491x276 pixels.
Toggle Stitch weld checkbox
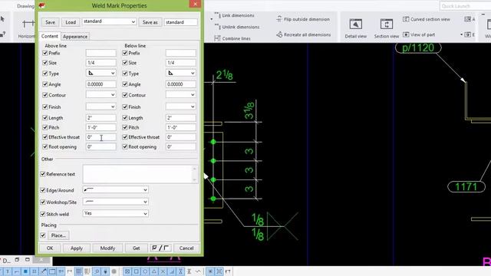tap(43, 215)
